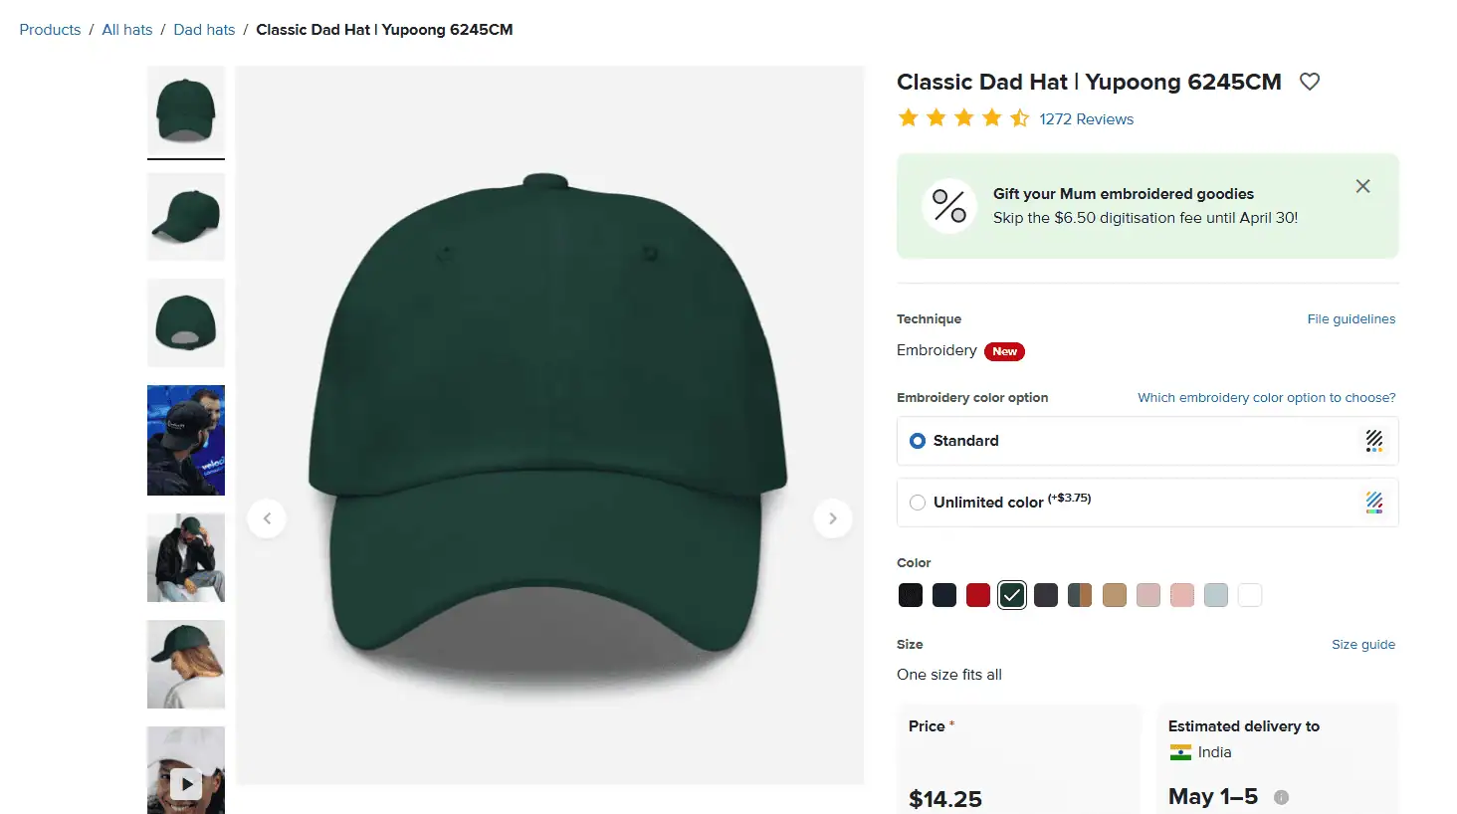
Task: Show next product image with right arrow
Action: point(833,518)
